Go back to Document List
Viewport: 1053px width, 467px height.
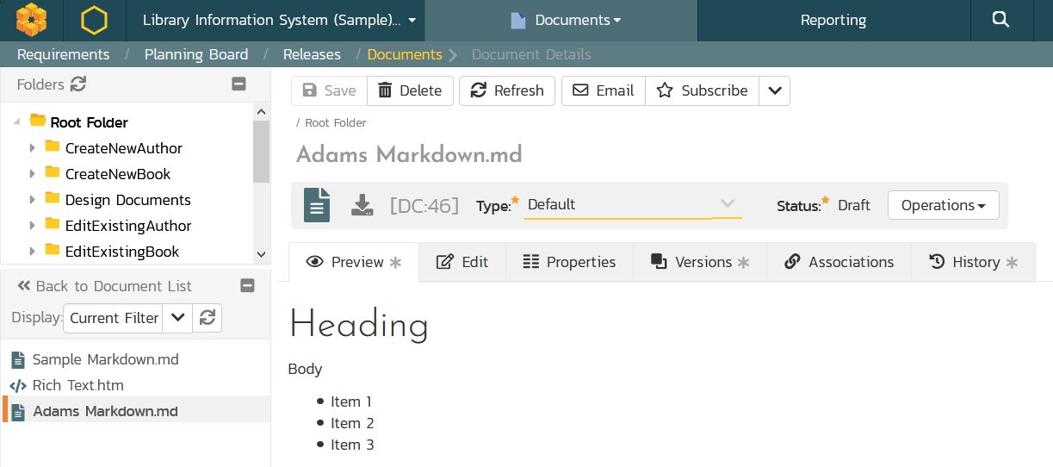click(105, 286)
